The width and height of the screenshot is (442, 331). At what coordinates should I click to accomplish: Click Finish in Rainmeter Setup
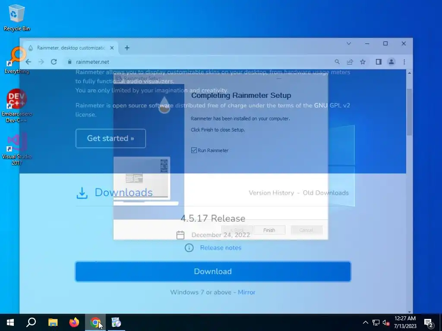point(269,230)
